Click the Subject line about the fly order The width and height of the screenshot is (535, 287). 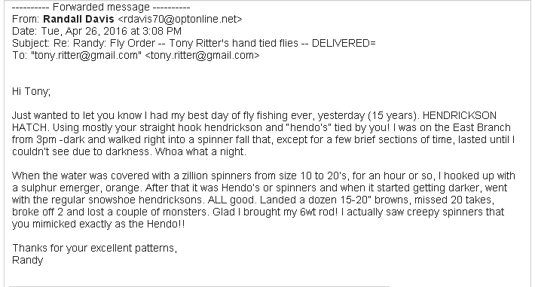click(x=194, y=44)
